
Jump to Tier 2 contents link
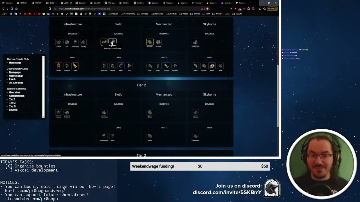pos(12,103)
